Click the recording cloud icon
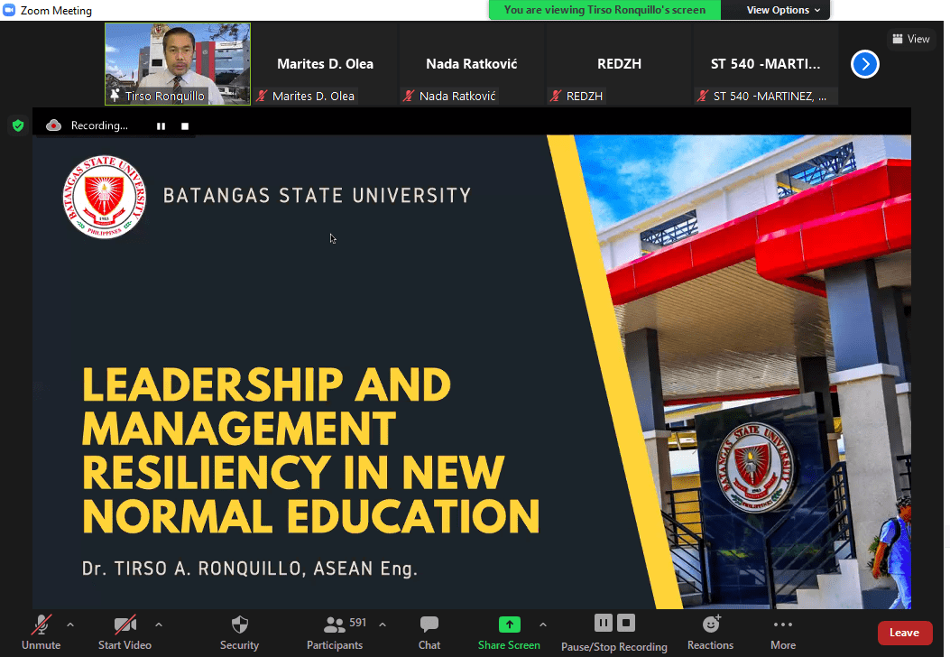This screenshot has height=657, width=950. tap(53, 125)
